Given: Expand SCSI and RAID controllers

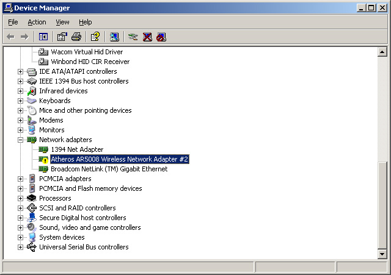Looking at the screenshot, I should click(20, 208).
